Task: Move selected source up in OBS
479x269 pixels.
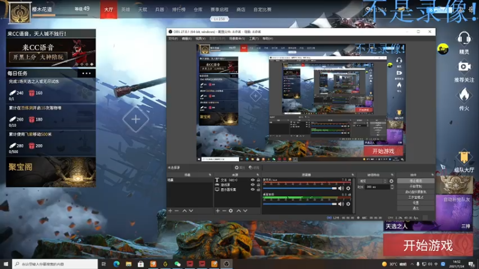Action: pyautogui.click(x=238, y=211)
